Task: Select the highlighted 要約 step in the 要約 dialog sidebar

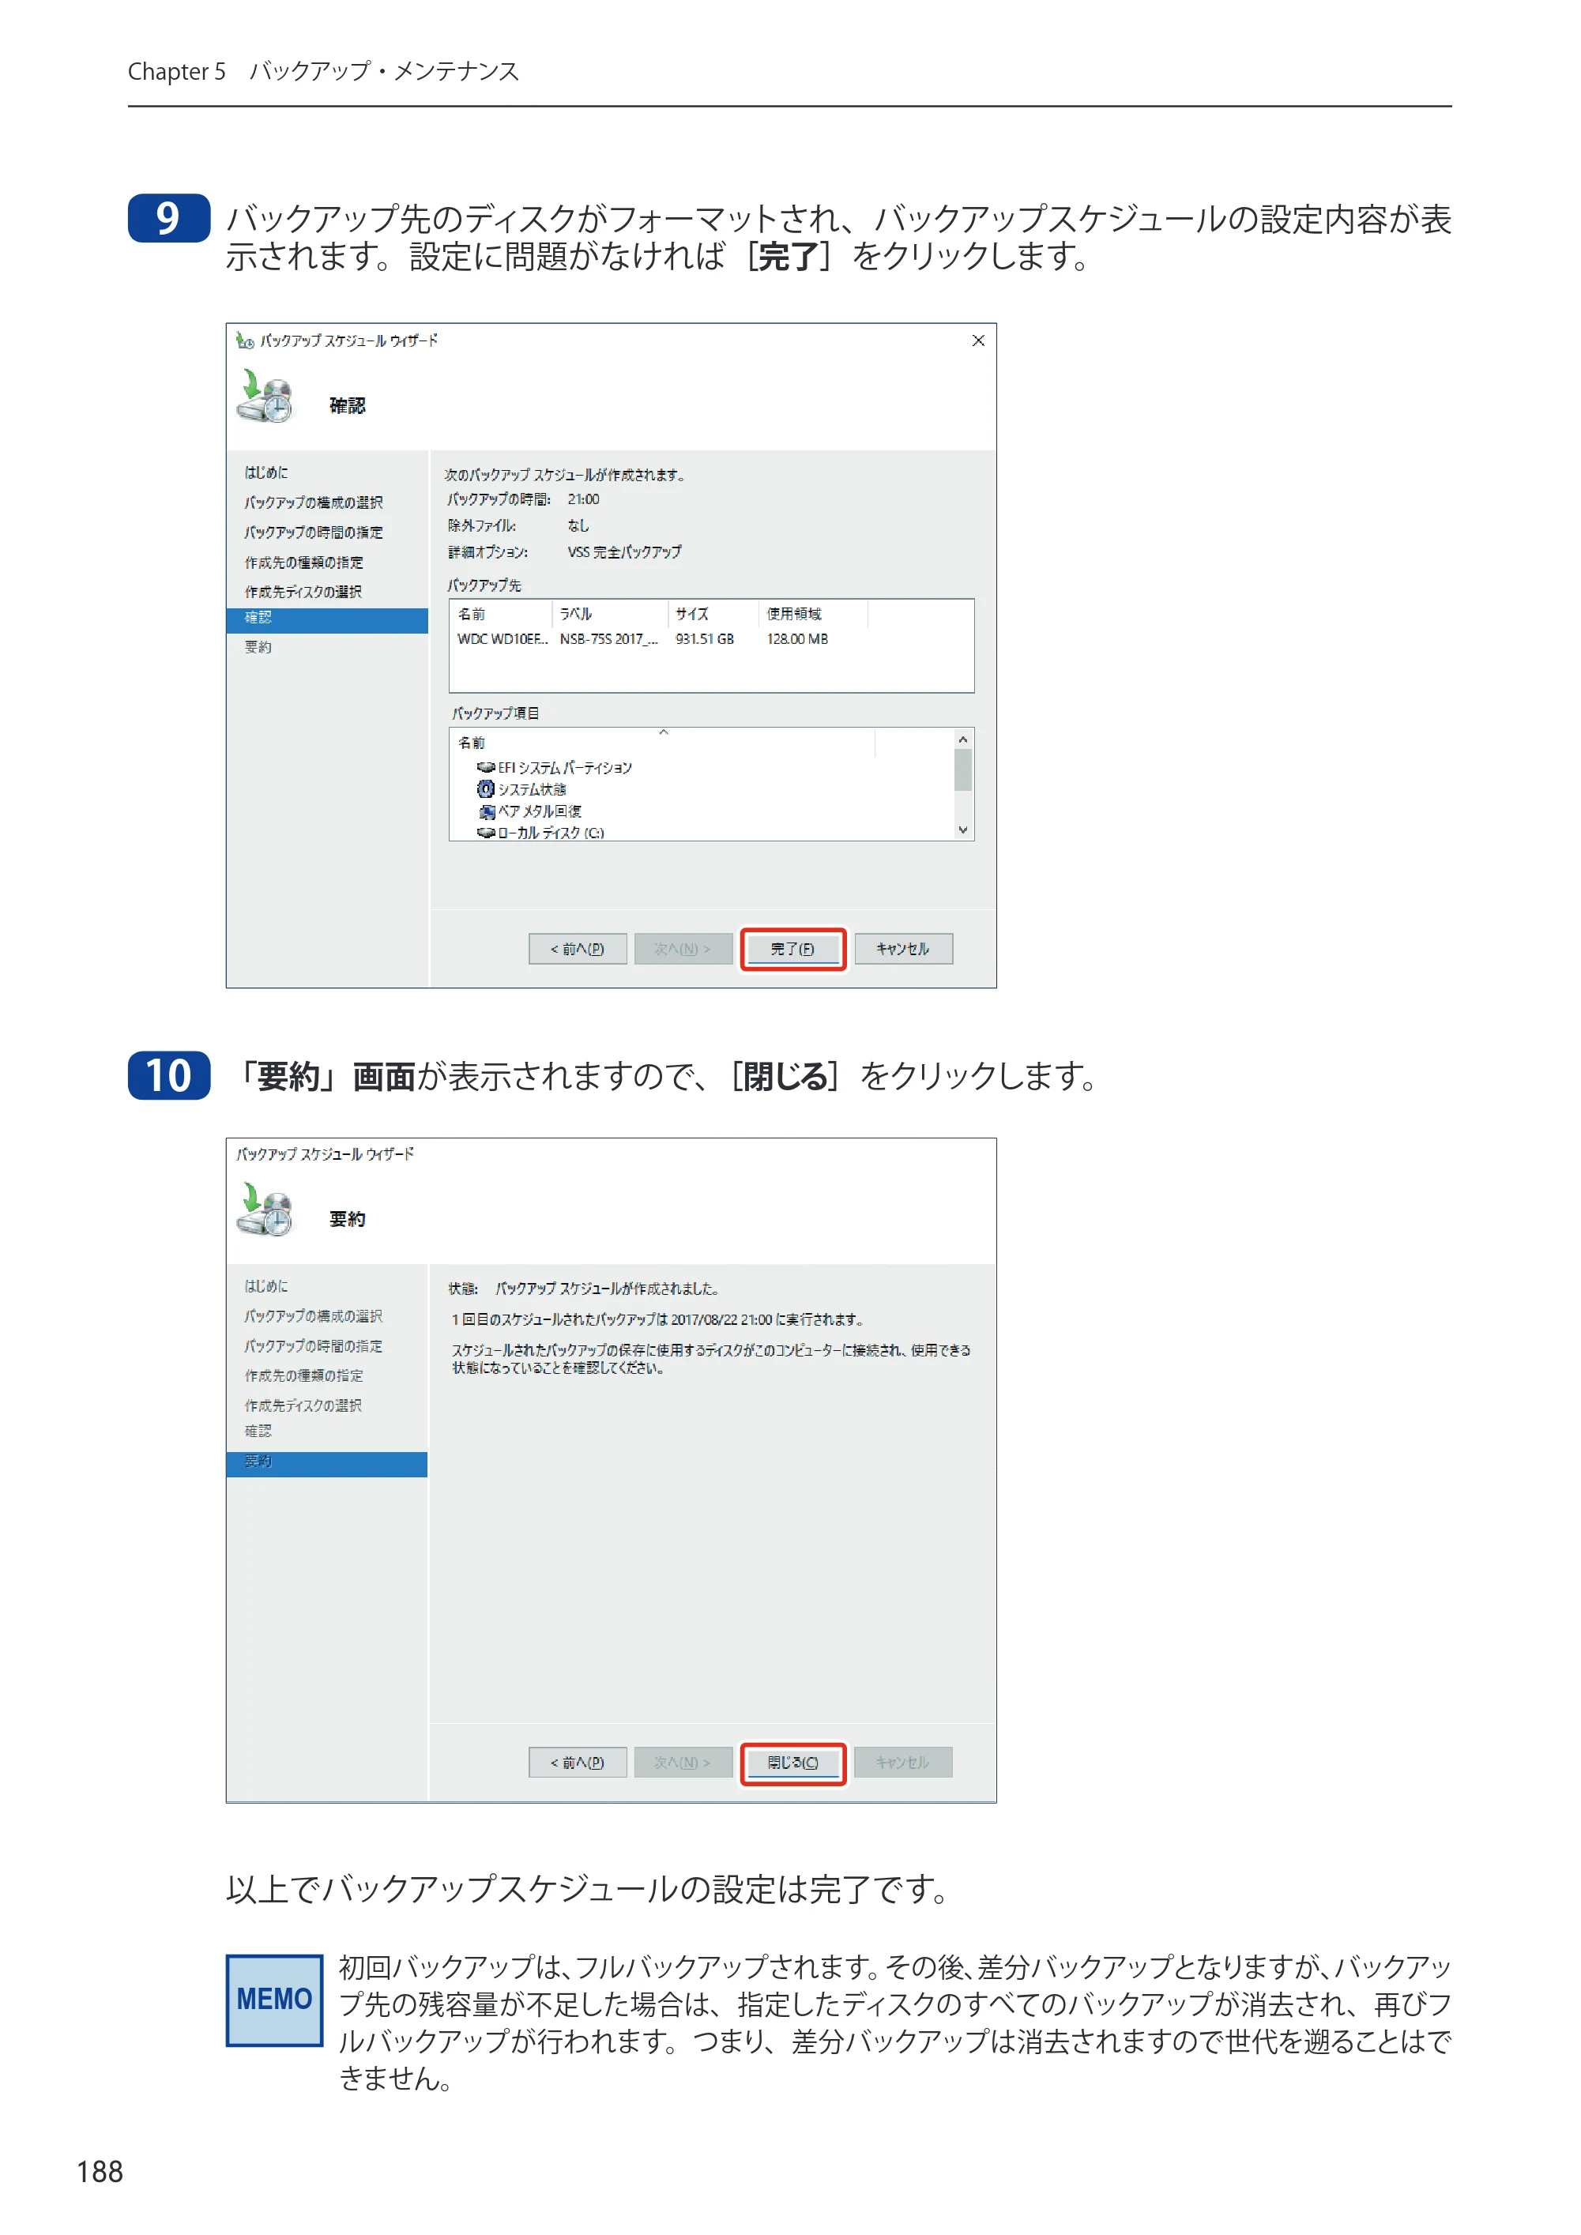Action: pyautogui.click(x=327, y=1463)
